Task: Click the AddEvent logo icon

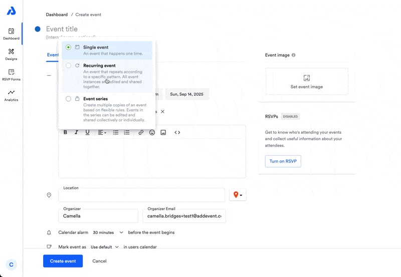Action: pos(11,11)
